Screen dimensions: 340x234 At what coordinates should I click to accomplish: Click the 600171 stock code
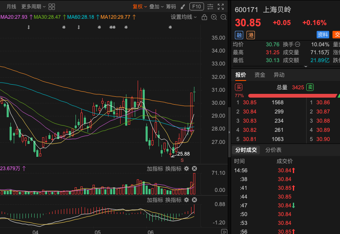[x=247, y=10]
